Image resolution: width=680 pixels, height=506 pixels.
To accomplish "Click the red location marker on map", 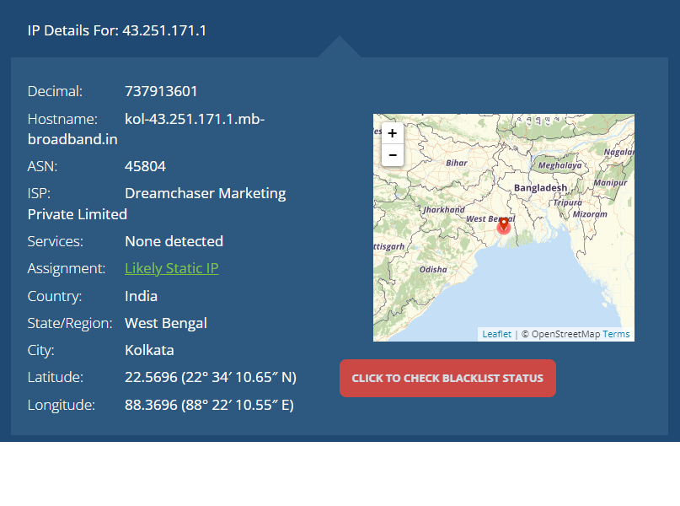I will pos(503,225).
